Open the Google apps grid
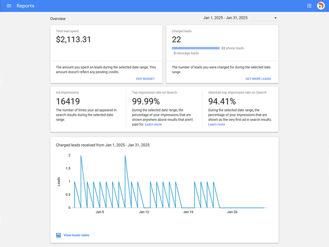Screen dimensions: 329x247 coord(309,6)
